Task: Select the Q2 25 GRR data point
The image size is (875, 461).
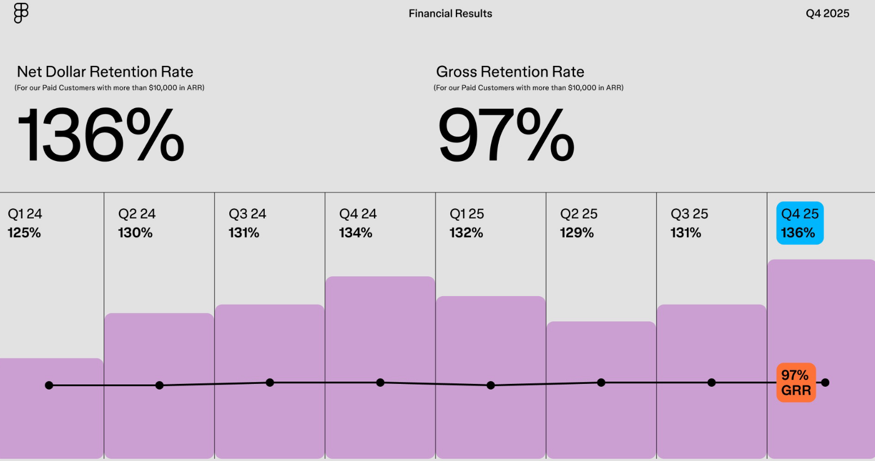Action: [601, 383]
